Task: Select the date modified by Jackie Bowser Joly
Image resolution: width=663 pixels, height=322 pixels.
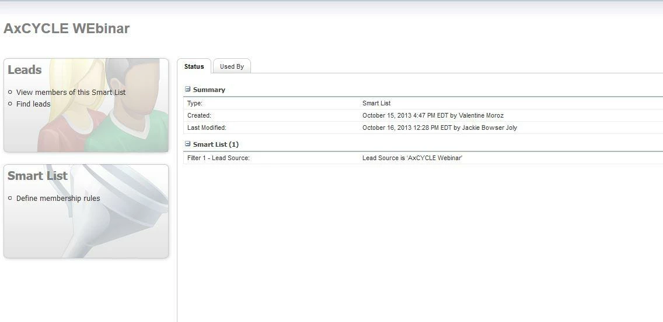Action: (439, 128)
